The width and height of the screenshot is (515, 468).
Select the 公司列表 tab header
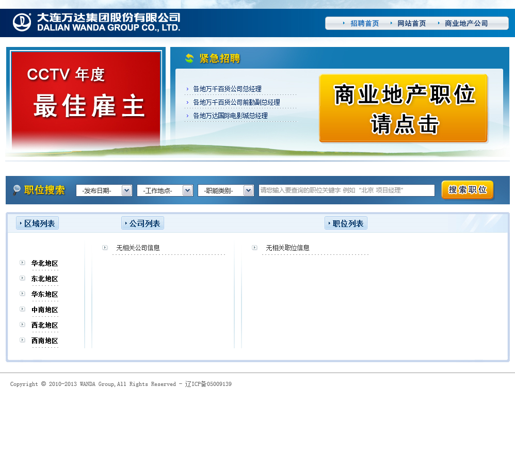click(142, 223)
